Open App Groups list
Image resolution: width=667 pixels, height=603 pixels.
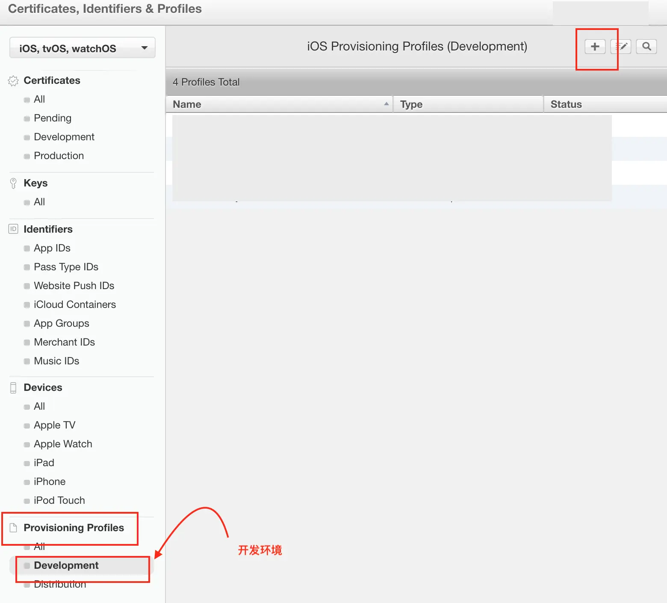tap(62, 323)
